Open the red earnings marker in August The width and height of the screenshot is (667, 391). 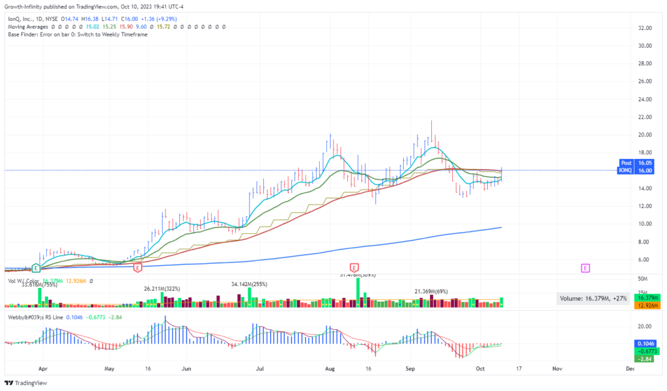click(x=354, y=268)
